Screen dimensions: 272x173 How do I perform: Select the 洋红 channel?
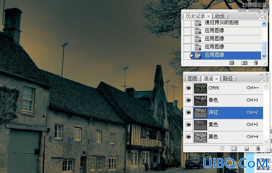click(228, 112)
